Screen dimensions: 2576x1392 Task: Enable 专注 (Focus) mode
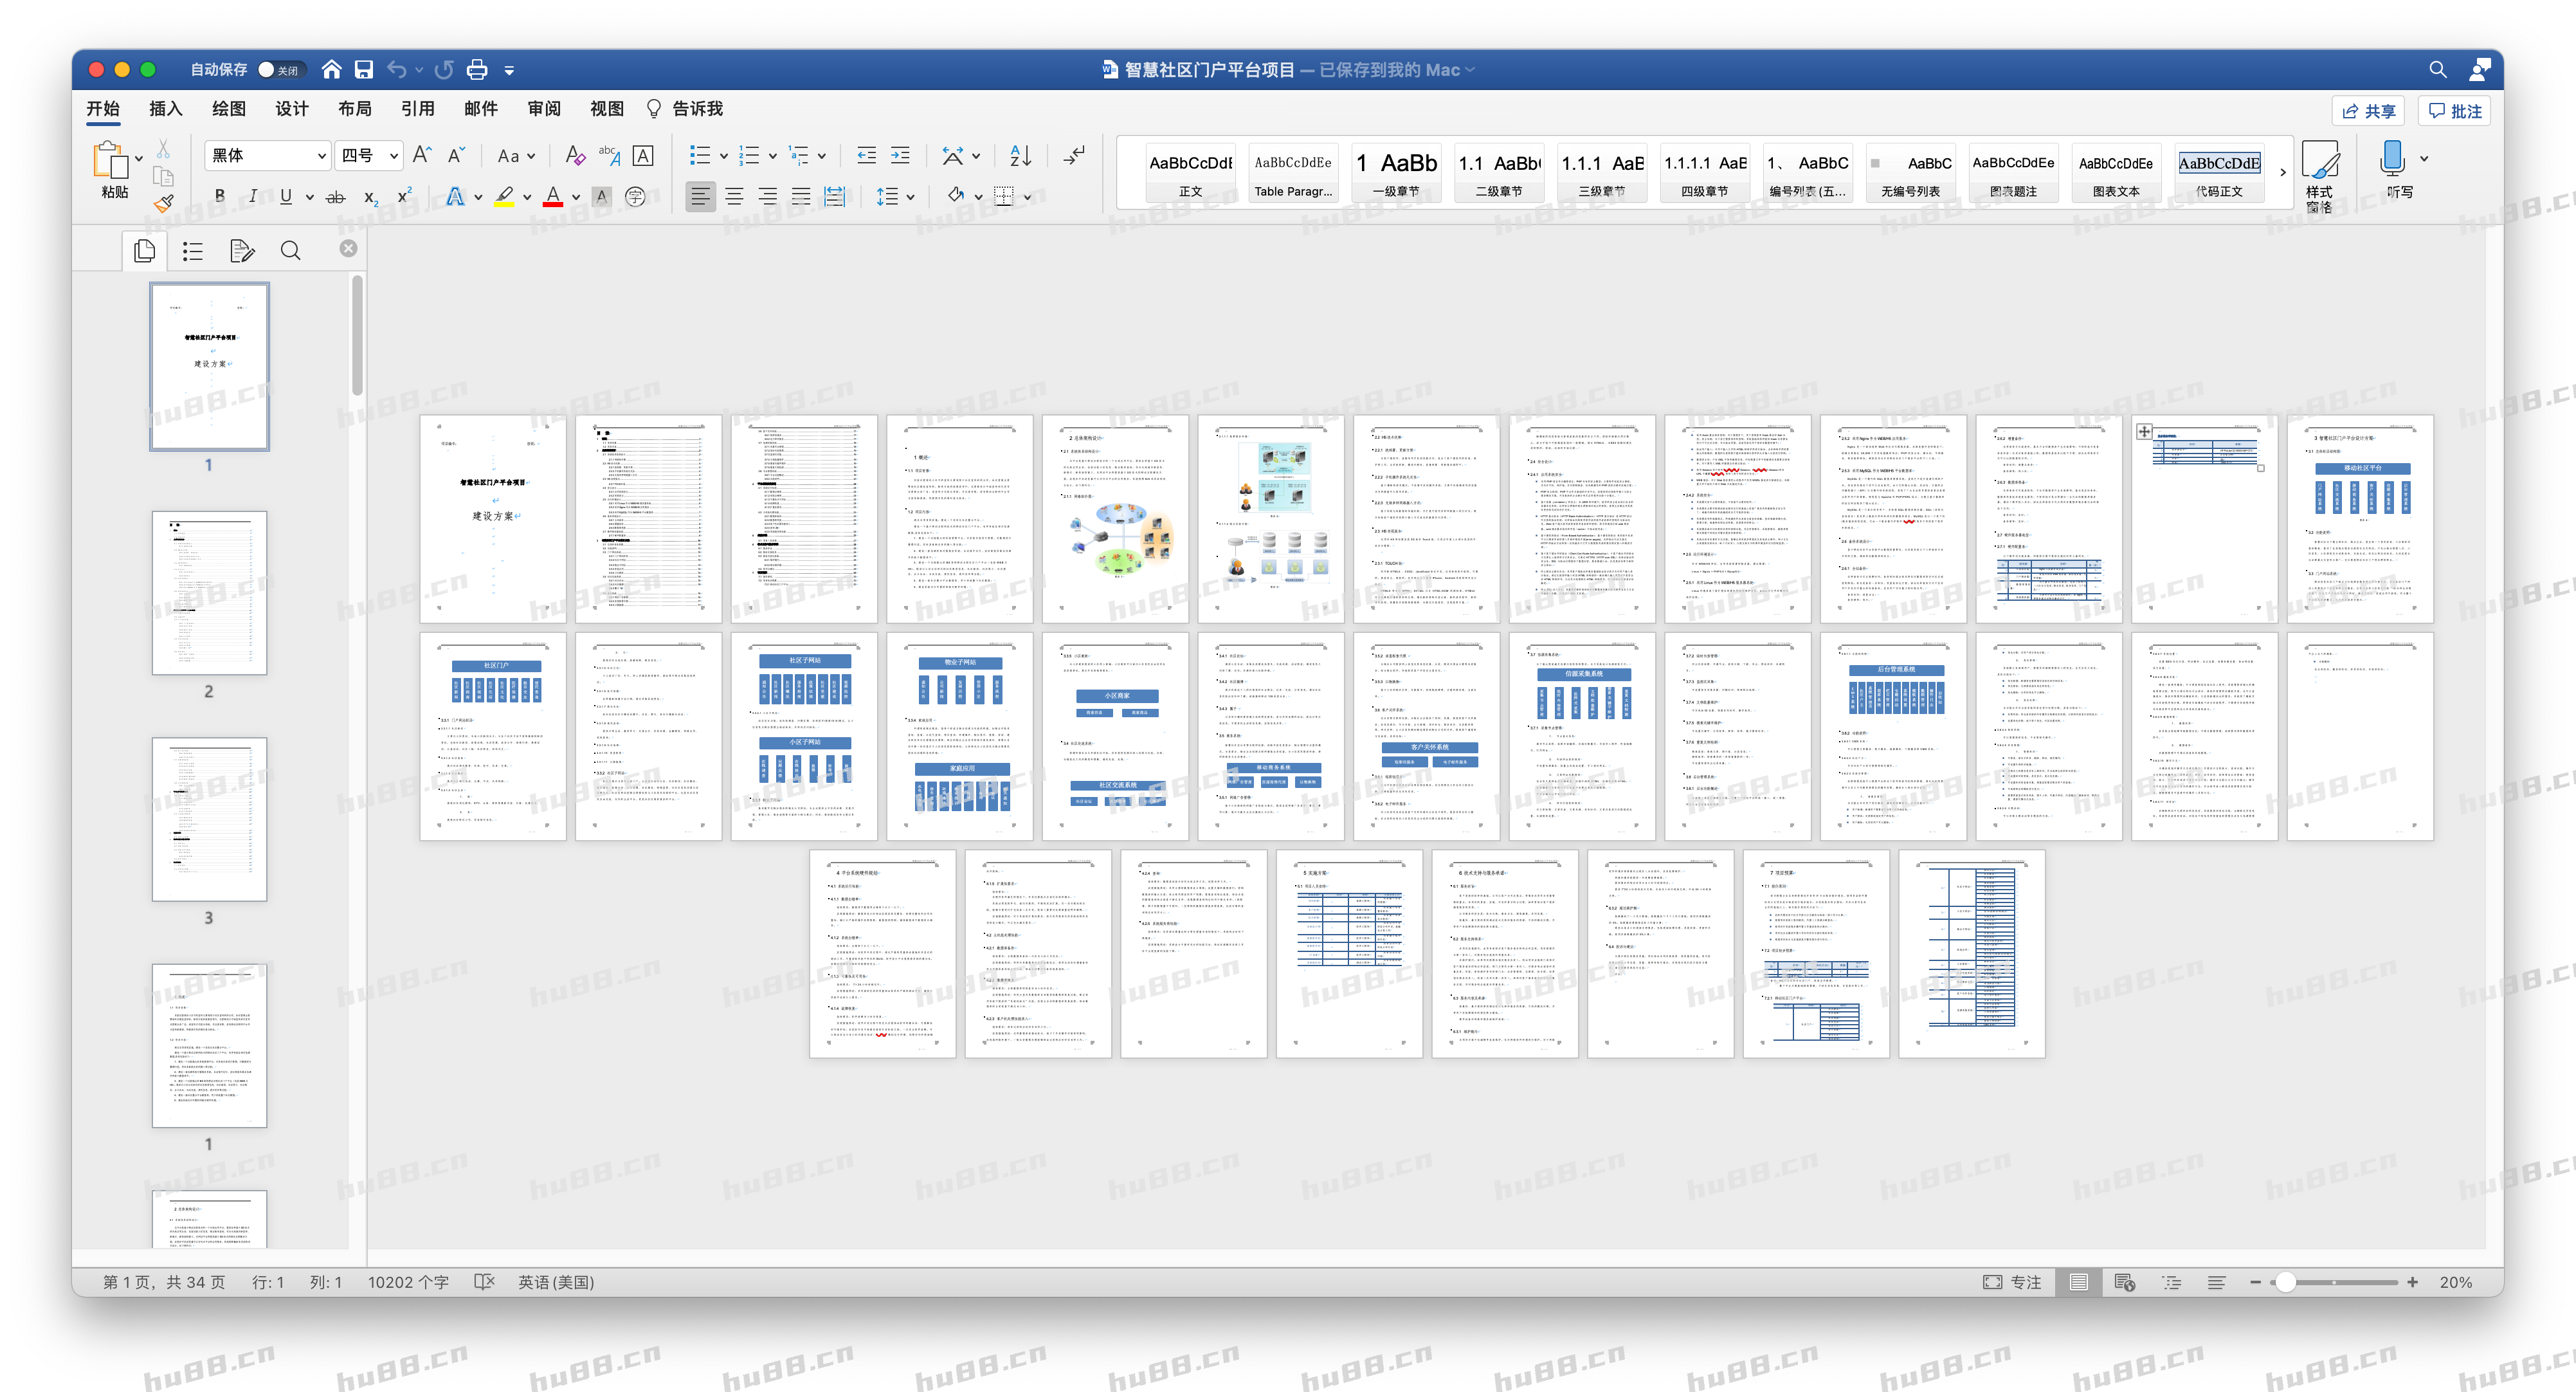coord(2012,1282)
